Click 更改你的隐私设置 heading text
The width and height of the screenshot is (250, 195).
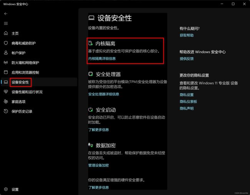click(194, 75)
